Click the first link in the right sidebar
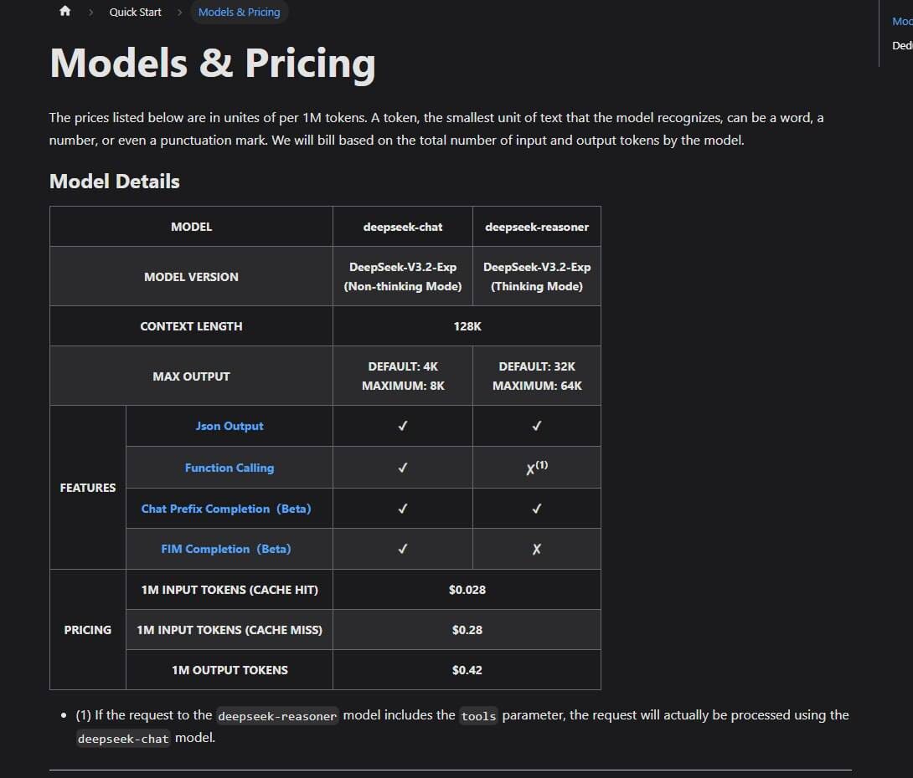Screen dimensions: 913x778 902,22
